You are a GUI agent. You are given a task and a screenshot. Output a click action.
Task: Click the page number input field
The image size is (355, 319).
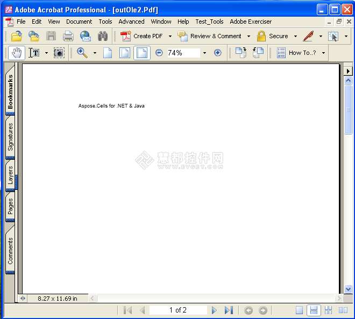tap(178, 310)
